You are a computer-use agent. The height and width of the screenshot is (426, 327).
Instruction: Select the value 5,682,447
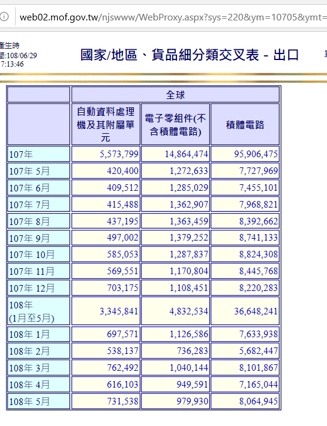pos(258,351)
